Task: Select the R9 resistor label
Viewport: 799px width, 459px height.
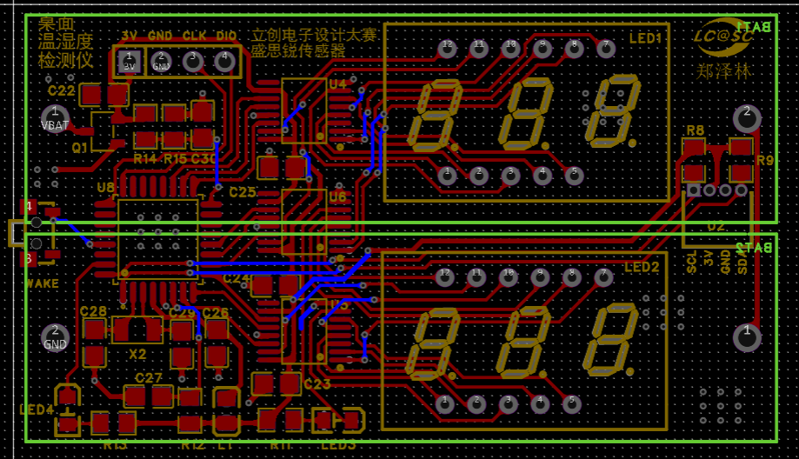Action: click(765, 161)
